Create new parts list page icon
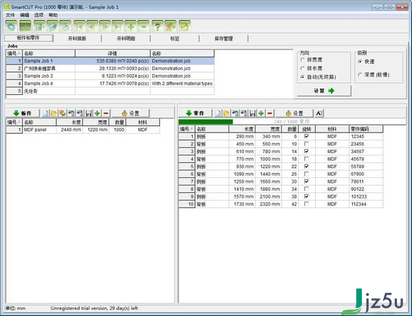This screenshot has width=412, height=316. (218, 113)
